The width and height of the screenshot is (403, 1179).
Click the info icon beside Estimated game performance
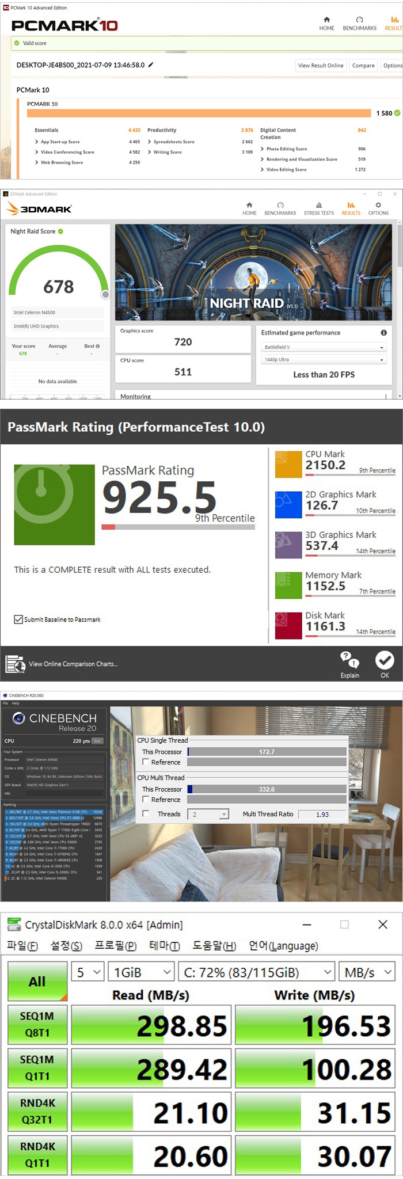[x=383, y=333]
